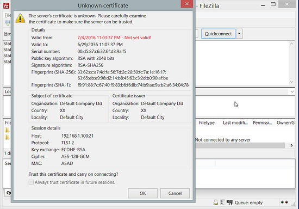Click second folder icon in local file list
The image size is (299, 209).
pyautogui.click(x=7, y=137)
